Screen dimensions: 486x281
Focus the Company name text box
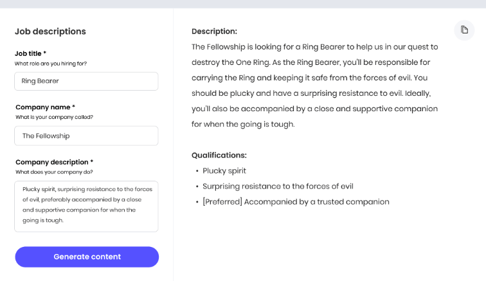[87, 136]
